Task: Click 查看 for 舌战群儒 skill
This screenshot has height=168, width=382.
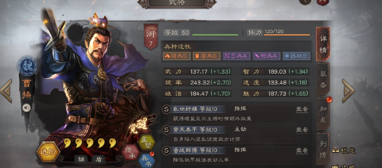Action: [302, 150]
